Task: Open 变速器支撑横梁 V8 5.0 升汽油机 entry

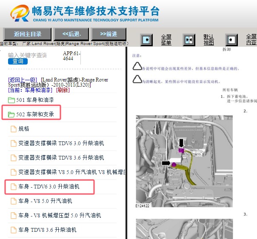Action: (72, 172)
